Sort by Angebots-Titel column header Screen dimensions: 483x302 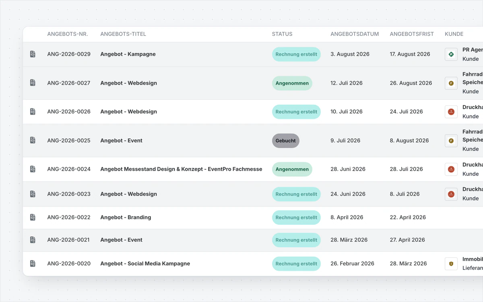[123, 34]
